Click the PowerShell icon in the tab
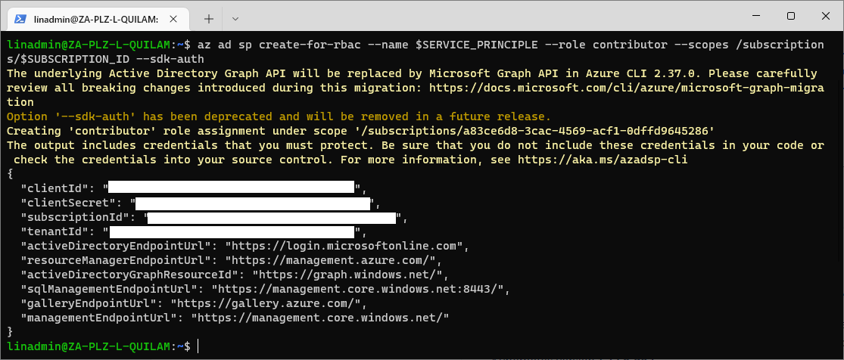 [x=20, y=19]
